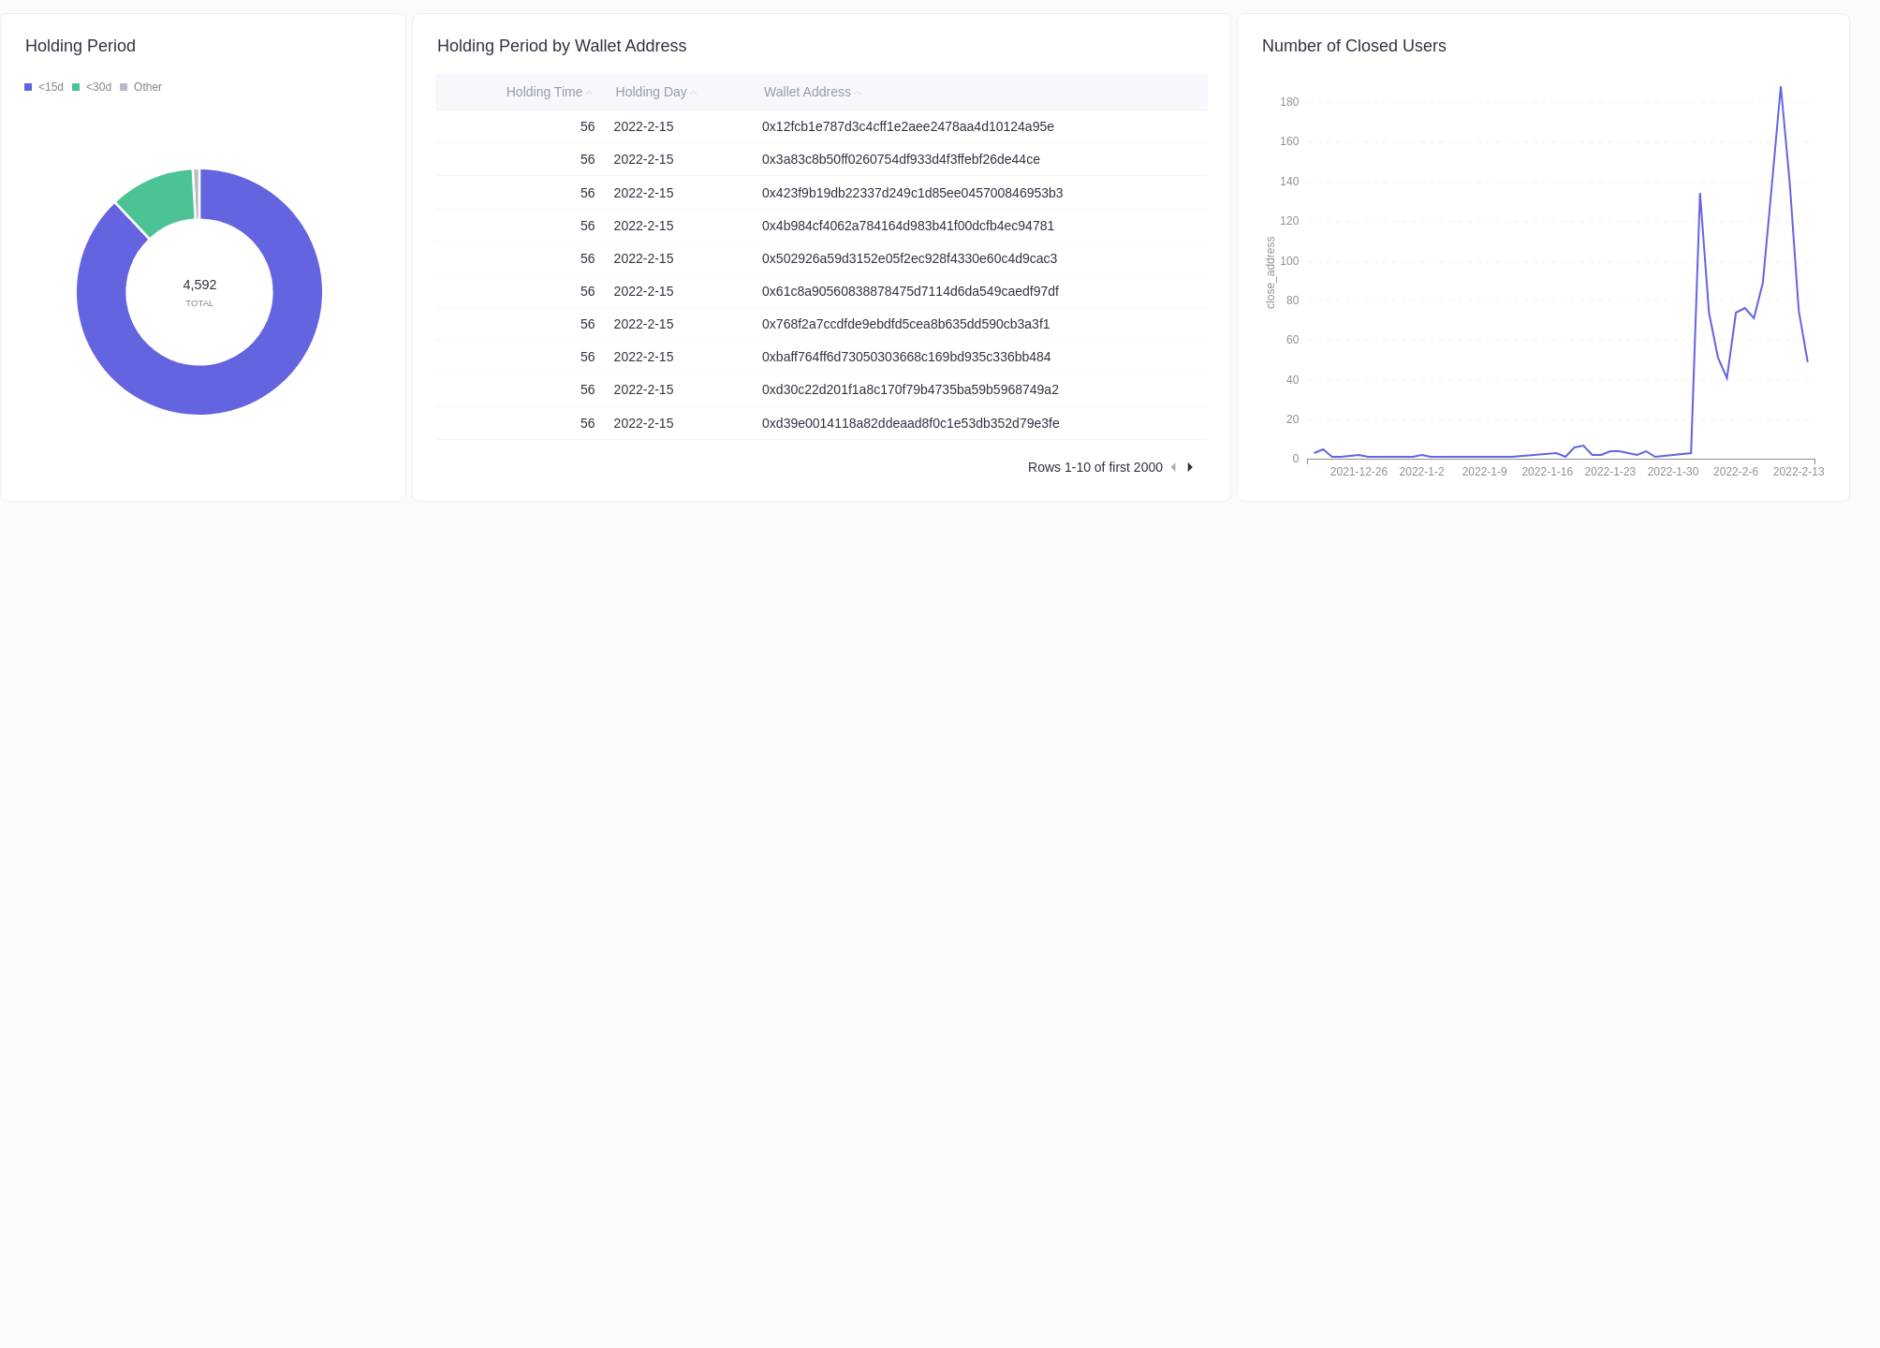Image resolution: width=1880 pixels, height=1348 pixels.
Task: Click the next page arrow below the table
Action: [x=1189, y=467]
